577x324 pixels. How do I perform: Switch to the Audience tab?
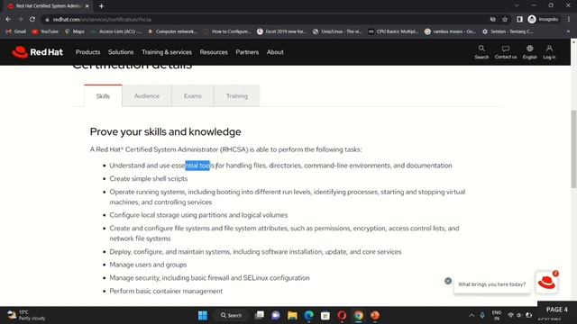tap(147, 96)
